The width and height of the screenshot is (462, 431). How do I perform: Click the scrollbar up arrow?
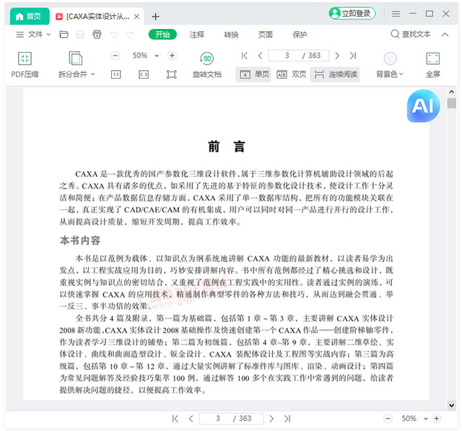pos(451,92)
